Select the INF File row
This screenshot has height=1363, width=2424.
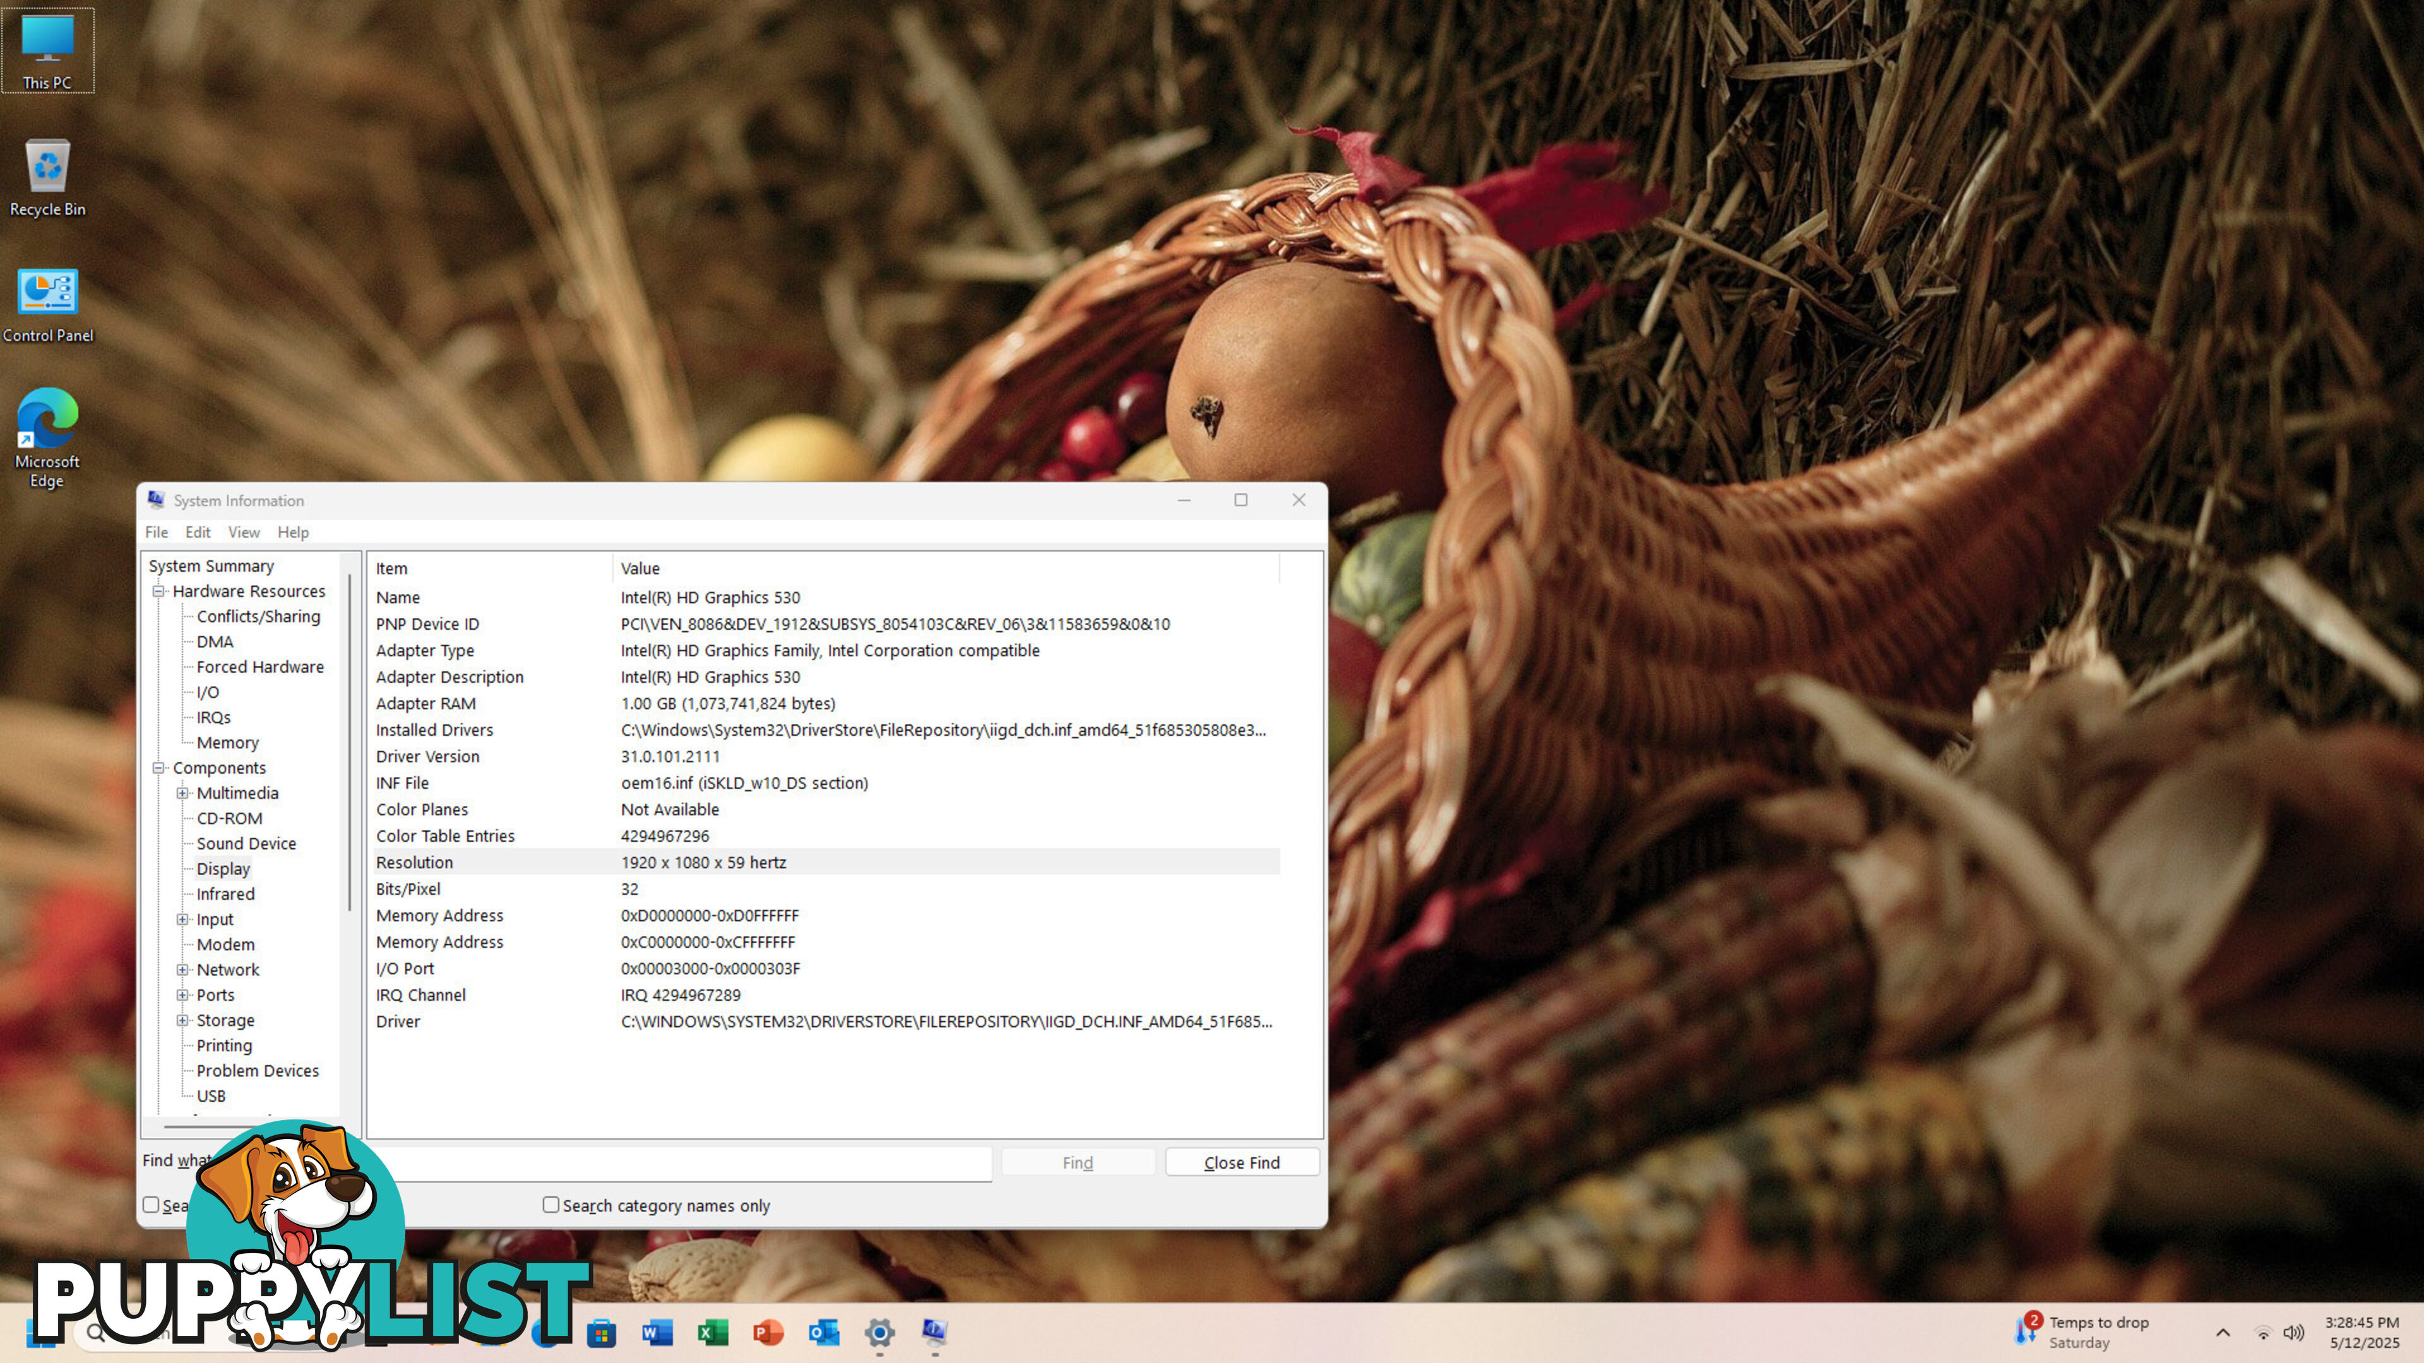click(826, 784)
